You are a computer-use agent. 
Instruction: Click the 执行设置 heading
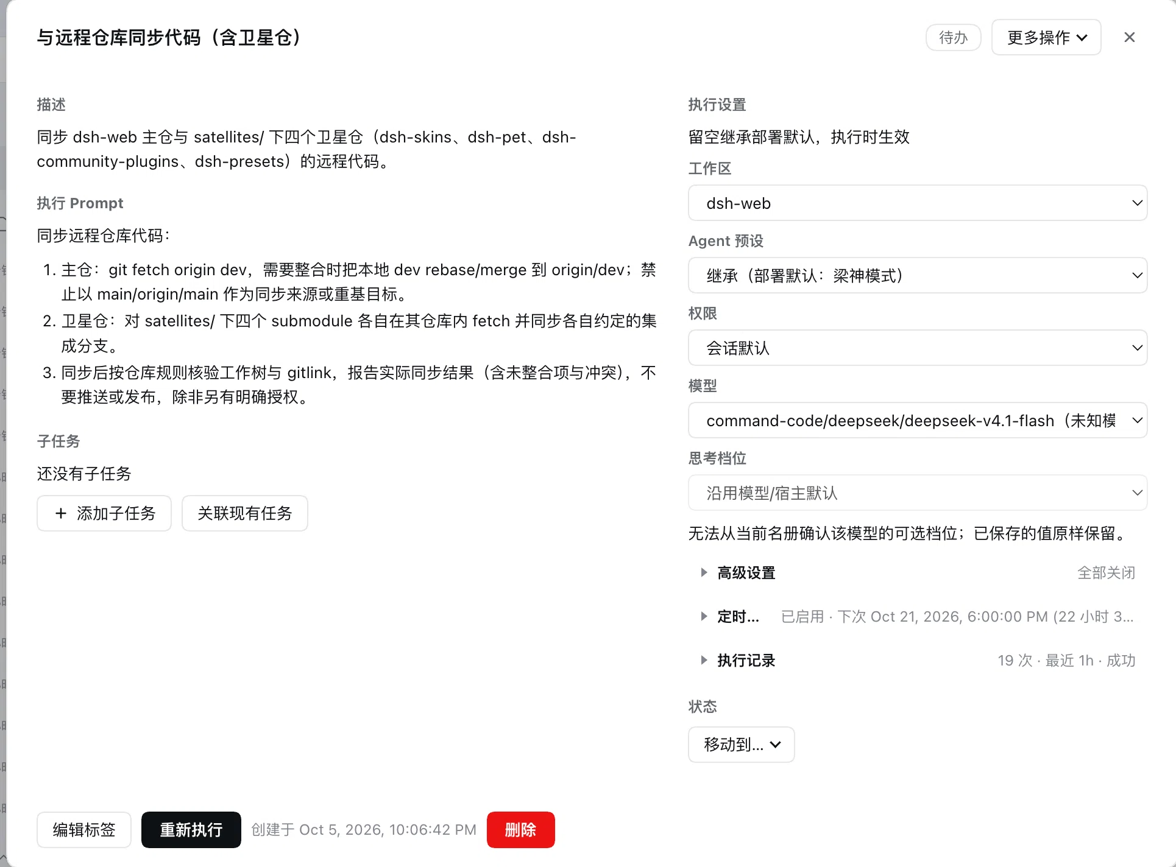coord(717,105)
